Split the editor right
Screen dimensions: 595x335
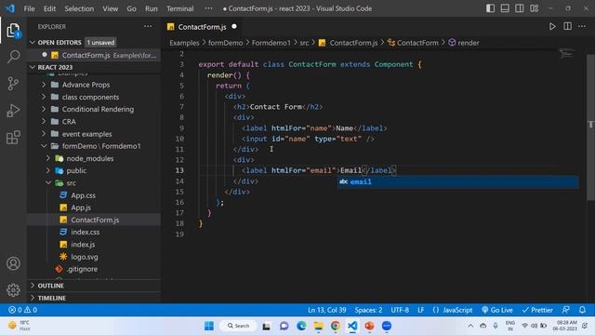[567, 27]
